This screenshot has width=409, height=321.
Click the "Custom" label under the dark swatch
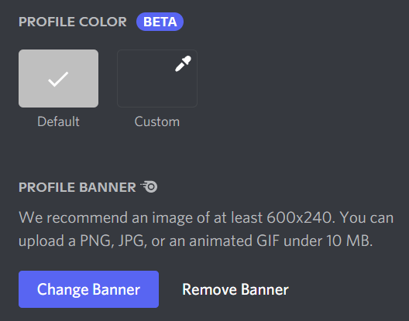tap(157, 121)
